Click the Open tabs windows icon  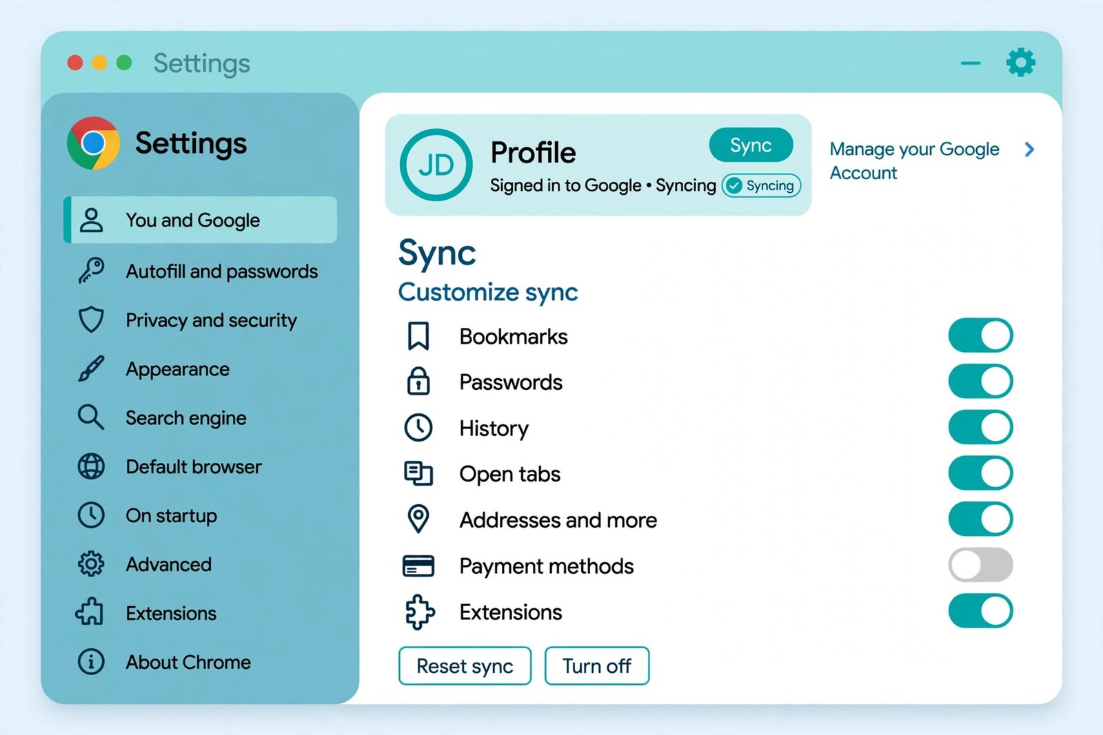pyautogui.click(x=418, y=474)
